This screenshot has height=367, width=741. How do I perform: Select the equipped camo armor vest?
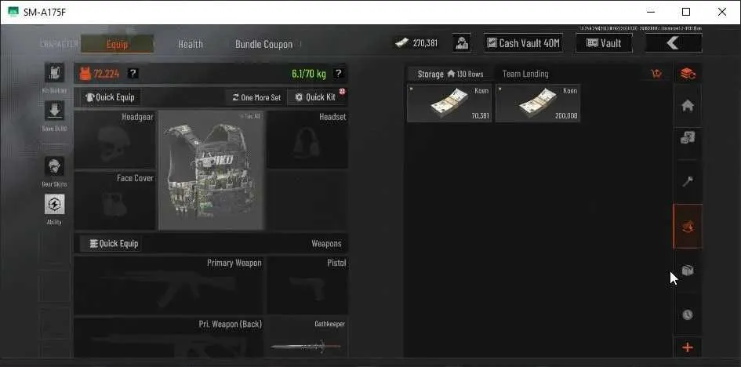pyautogui.click(x=212, y=170)
